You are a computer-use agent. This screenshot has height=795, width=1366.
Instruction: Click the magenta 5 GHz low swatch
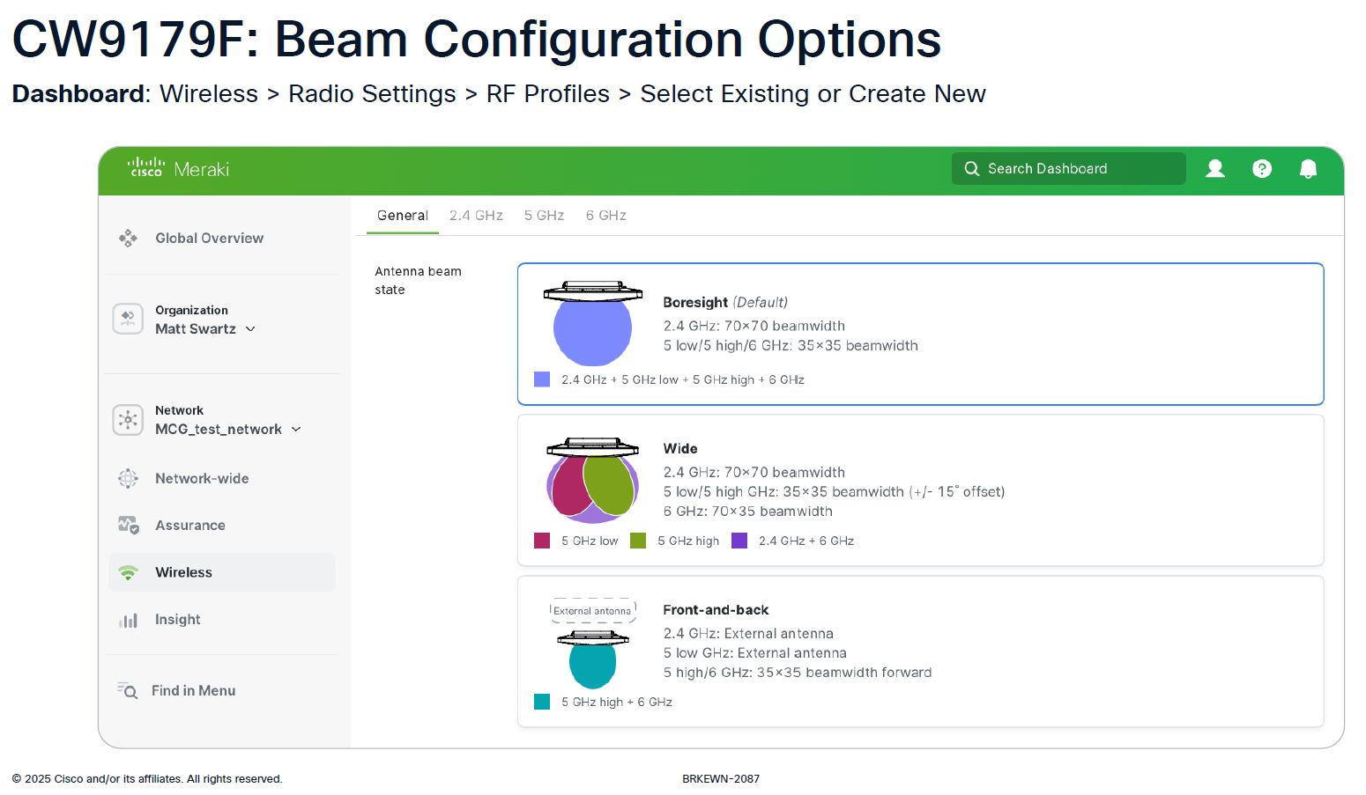(x=542, y=541)
